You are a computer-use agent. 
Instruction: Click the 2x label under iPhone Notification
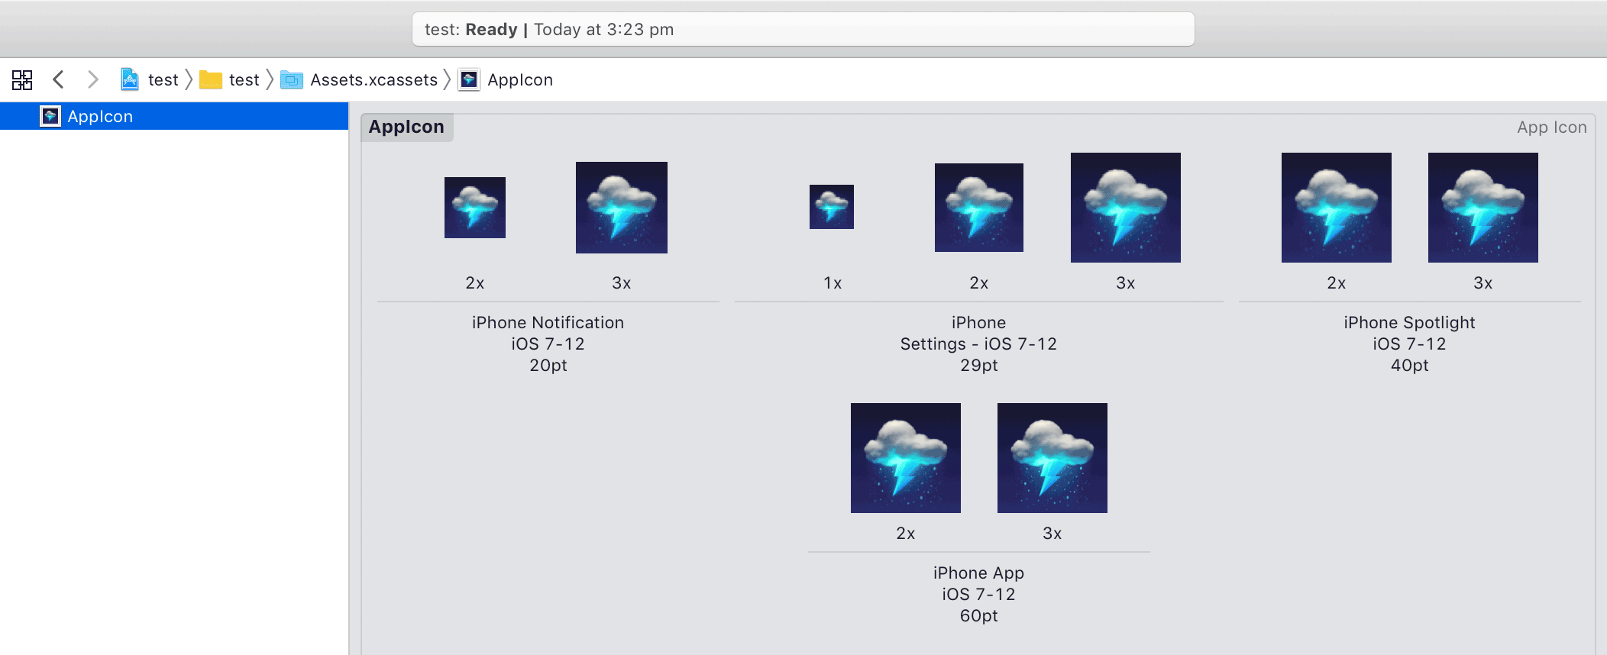[475, 283]
